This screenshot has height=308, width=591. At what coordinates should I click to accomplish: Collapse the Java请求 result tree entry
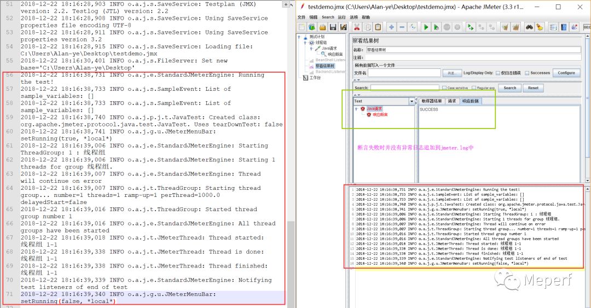356,109
